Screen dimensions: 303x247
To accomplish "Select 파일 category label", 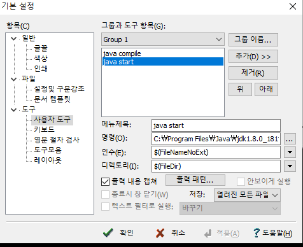I will [29, 79].
